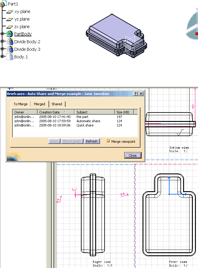Click the Divide Body.2 icon
This screenshot has height=268, width=198.
[10, 42]
